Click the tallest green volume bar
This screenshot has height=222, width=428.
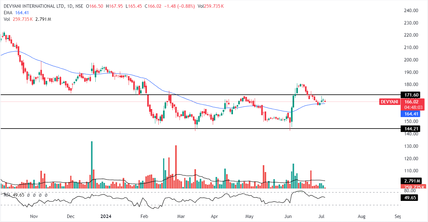(92, 165)
